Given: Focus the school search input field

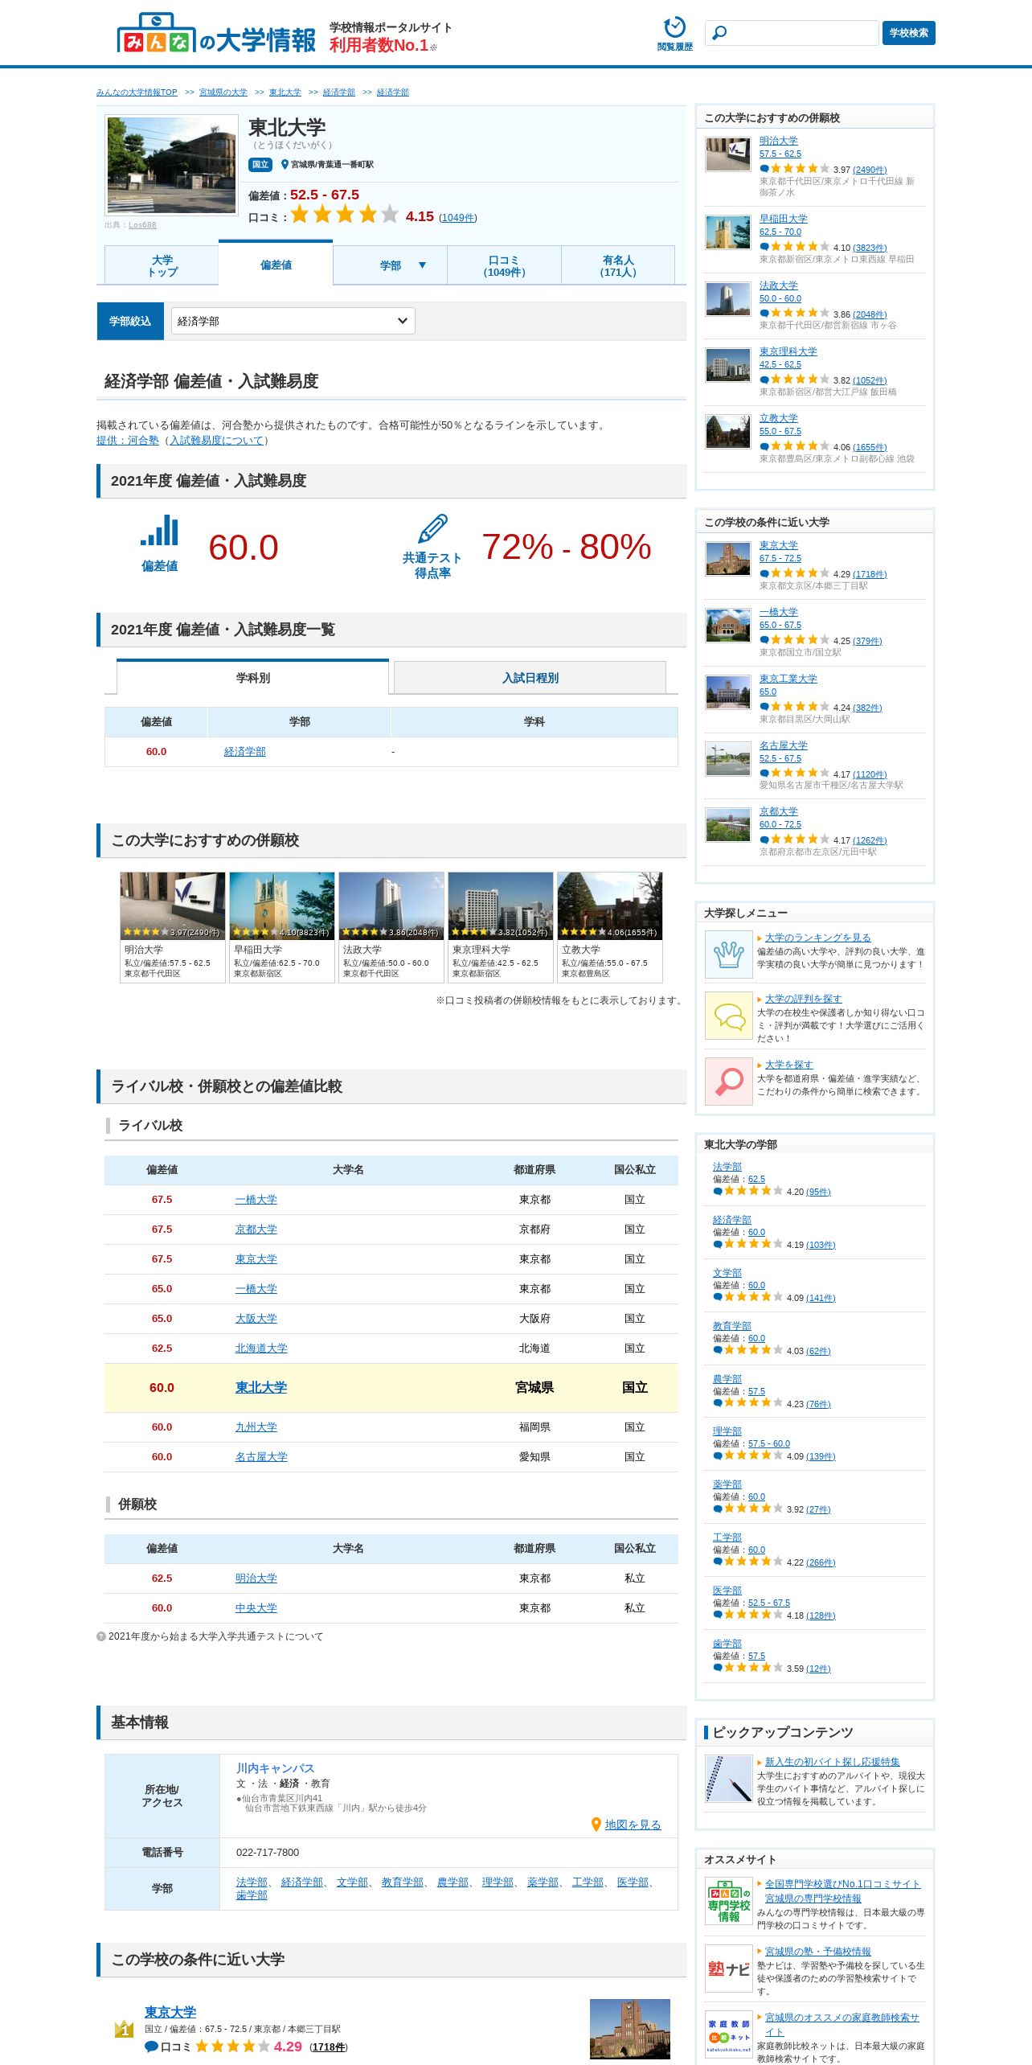Looking at the screenshot, I should [792, 33].
